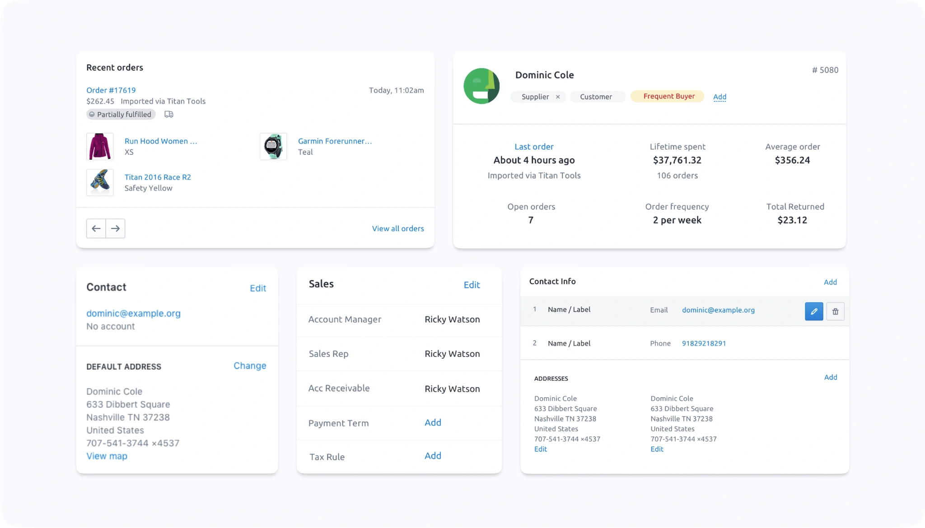Click the trash delete icon for the email row
This screenshot has height=528, width=925.
[835, 311]
